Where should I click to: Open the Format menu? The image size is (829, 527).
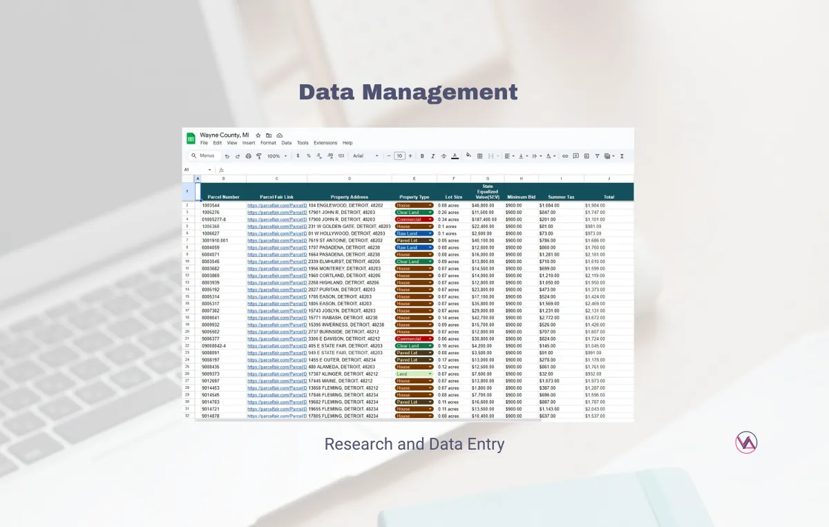[x=268, y=143]
